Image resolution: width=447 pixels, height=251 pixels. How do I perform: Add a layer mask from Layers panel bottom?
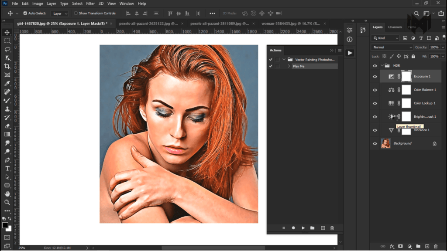(401, 246)
